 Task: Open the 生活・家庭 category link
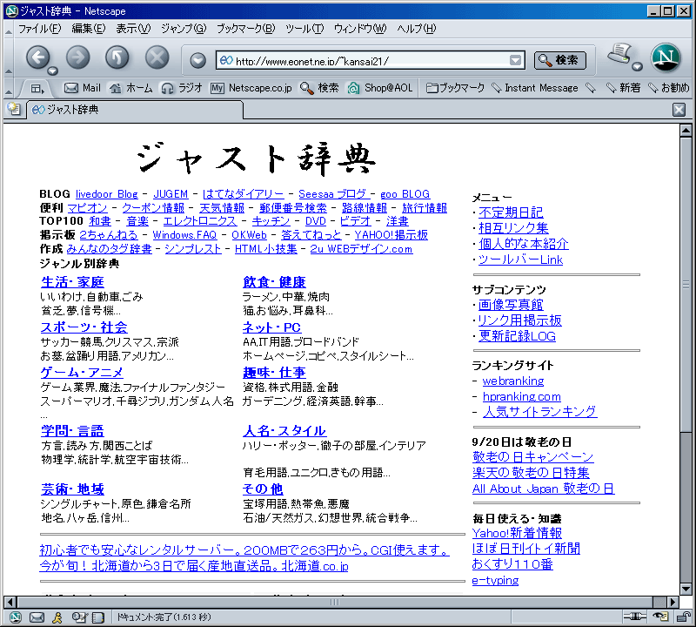click(x=72, y=282)
